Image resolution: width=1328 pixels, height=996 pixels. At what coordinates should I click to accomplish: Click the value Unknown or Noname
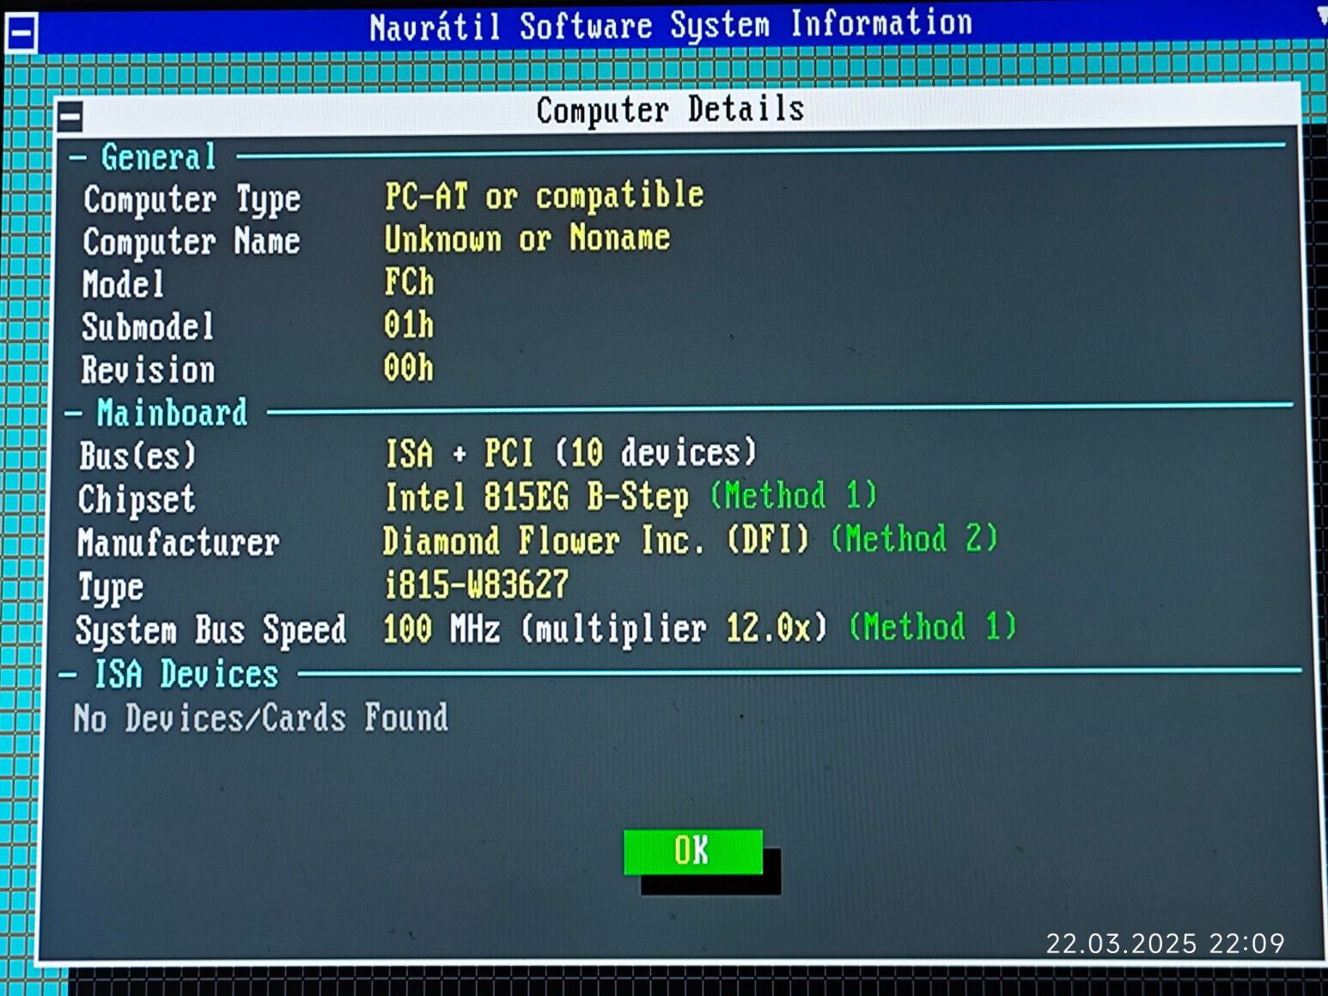[x=527, y=238]
